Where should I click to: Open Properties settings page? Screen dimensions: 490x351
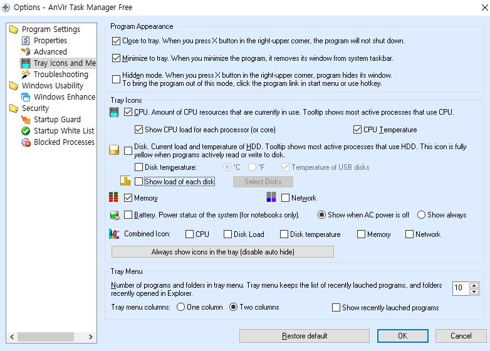click(x=50, y=41)
